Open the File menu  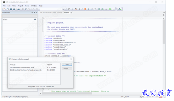(x=4, y=6)
